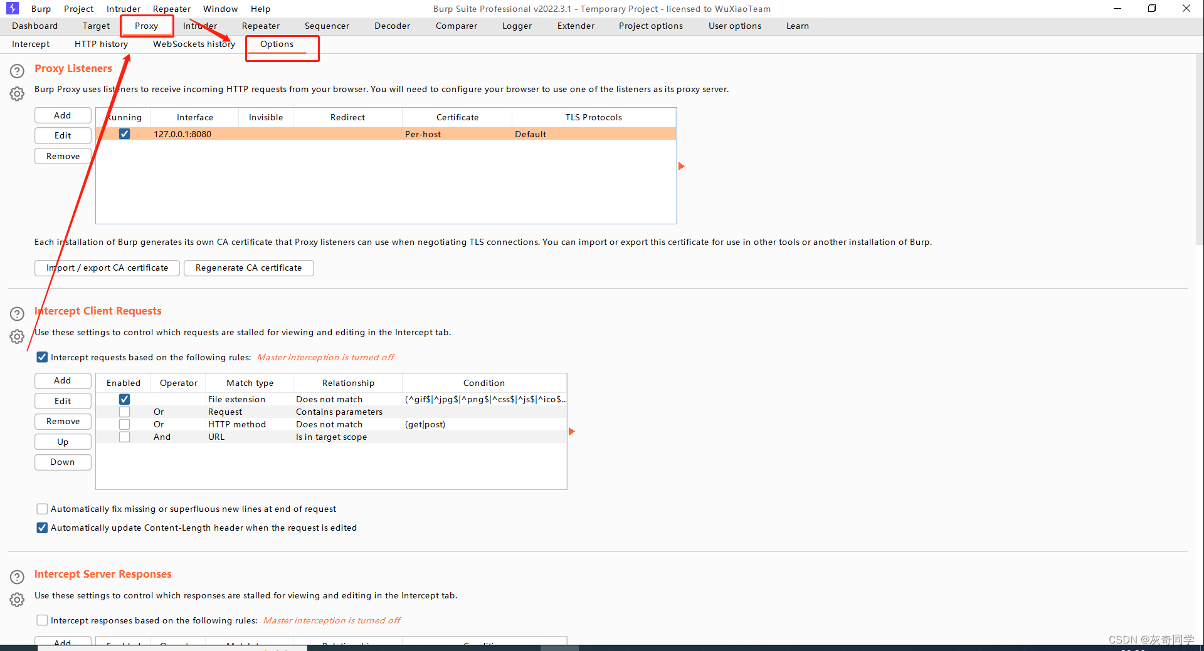Viewport: 1204px width, 651px height.
Task: Expand the Proxy Listeners table arrow
Action: 682,166
